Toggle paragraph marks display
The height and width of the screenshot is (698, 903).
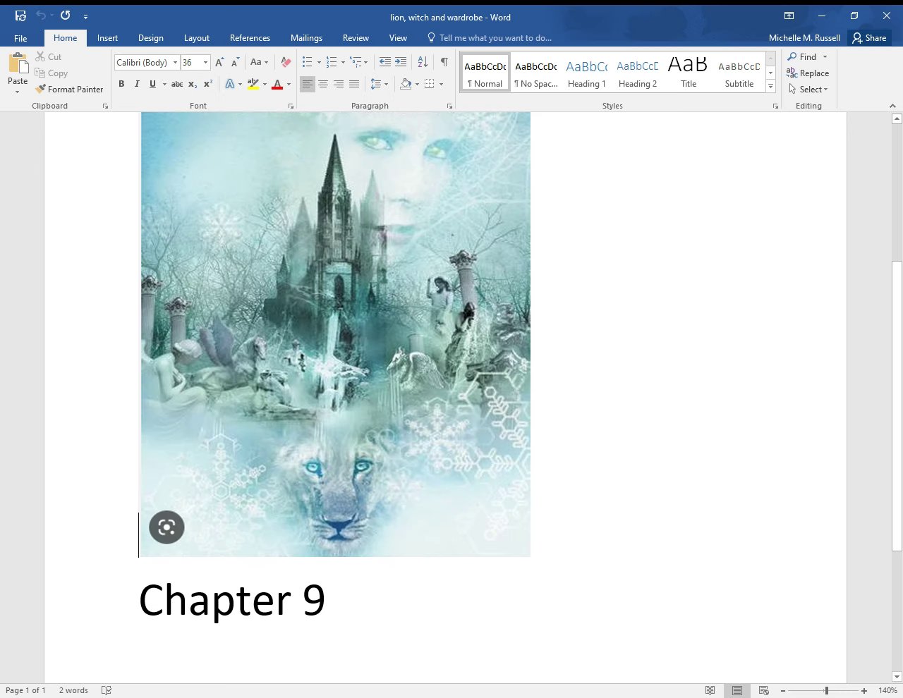tap(444, 63)
